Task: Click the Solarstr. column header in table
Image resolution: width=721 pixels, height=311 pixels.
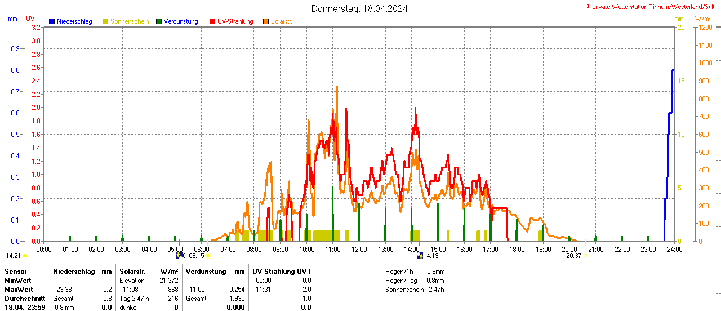Action: (x=132, y=272)
